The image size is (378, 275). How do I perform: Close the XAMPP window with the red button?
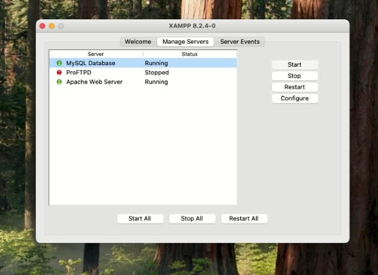42,26
